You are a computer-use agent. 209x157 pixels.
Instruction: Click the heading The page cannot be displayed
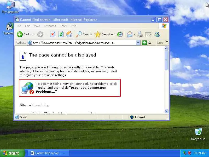pos(62,55)
